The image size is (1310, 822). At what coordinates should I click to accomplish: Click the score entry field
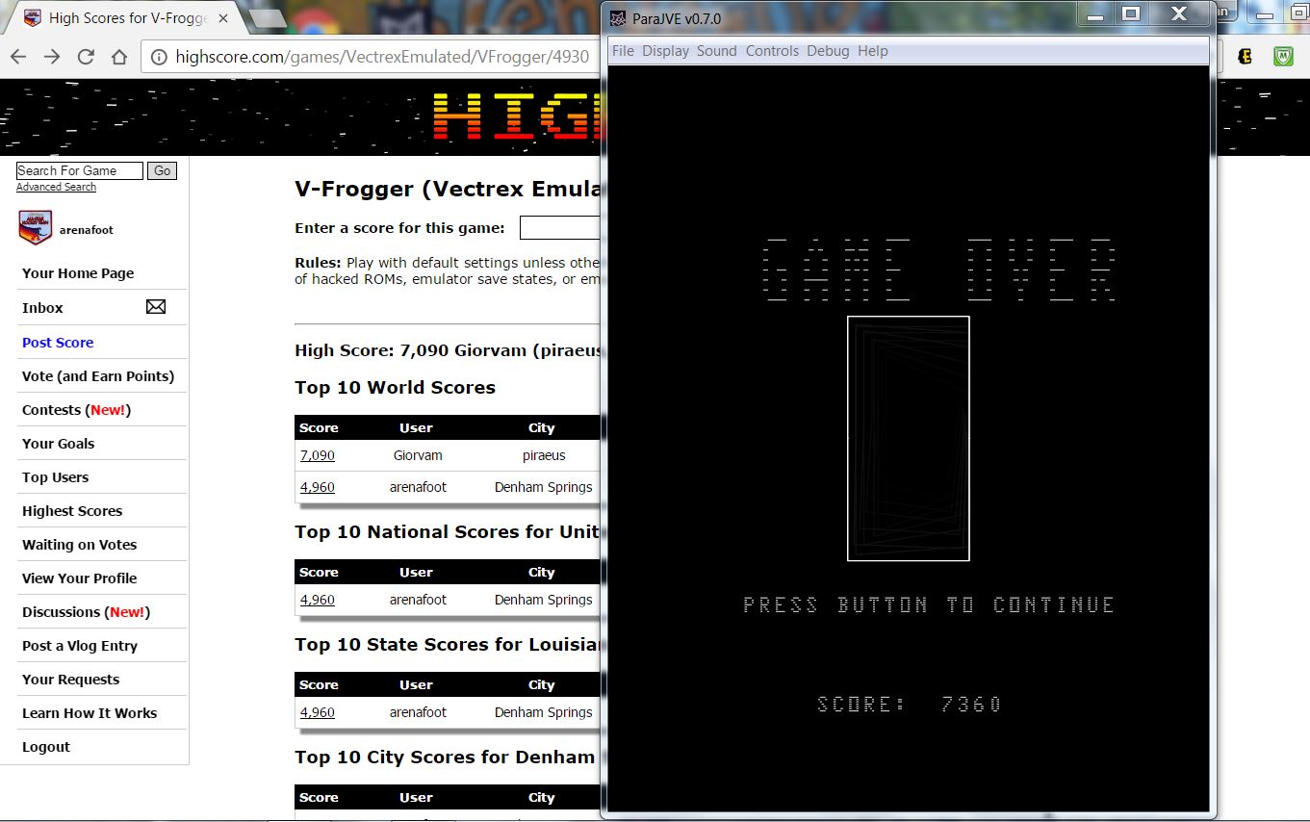click(560, 228)
